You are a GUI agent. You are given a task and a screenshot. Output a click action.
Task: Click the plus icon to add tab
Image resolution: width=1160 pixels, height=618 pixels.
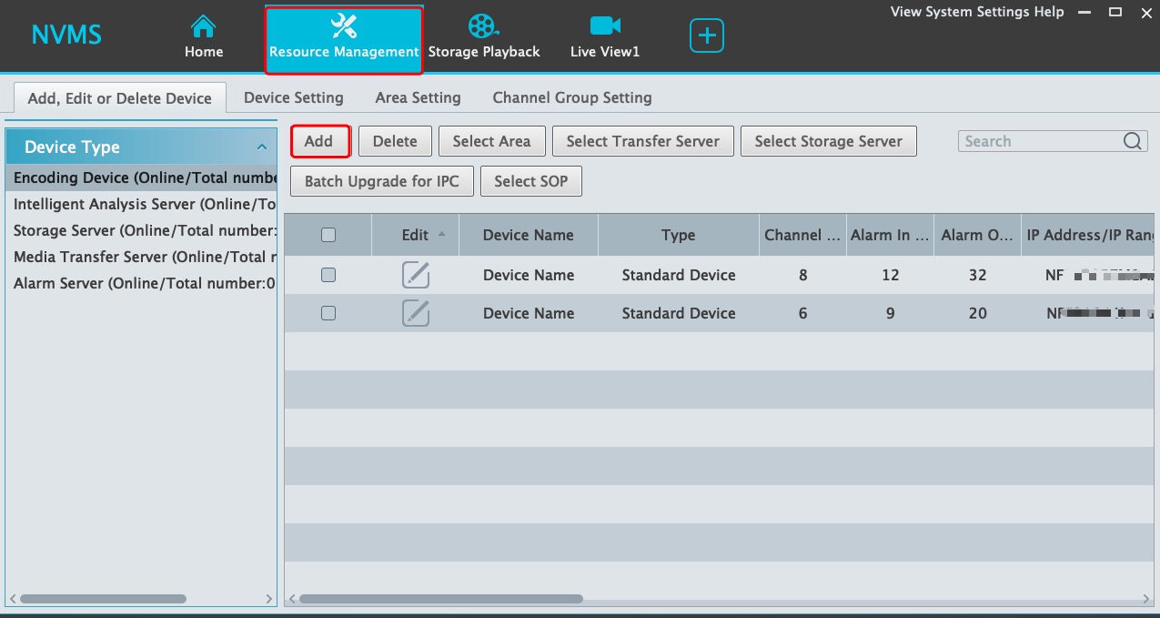(707, 36)
